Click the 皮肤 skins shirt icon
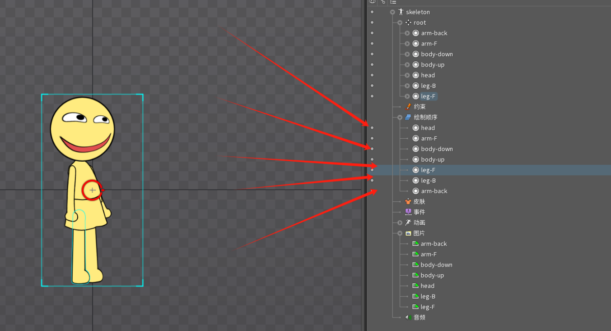The height and width of the screenshot is (331, 611). (x=408, y=202)
